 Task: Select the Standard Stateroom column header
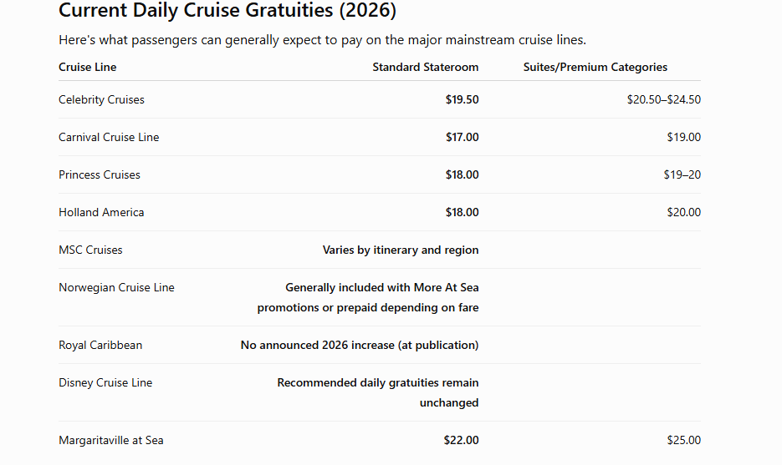point(426,68)
